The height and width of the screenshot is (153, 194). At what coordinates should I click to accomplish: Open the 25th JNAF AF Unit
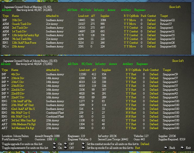[22, 105]
